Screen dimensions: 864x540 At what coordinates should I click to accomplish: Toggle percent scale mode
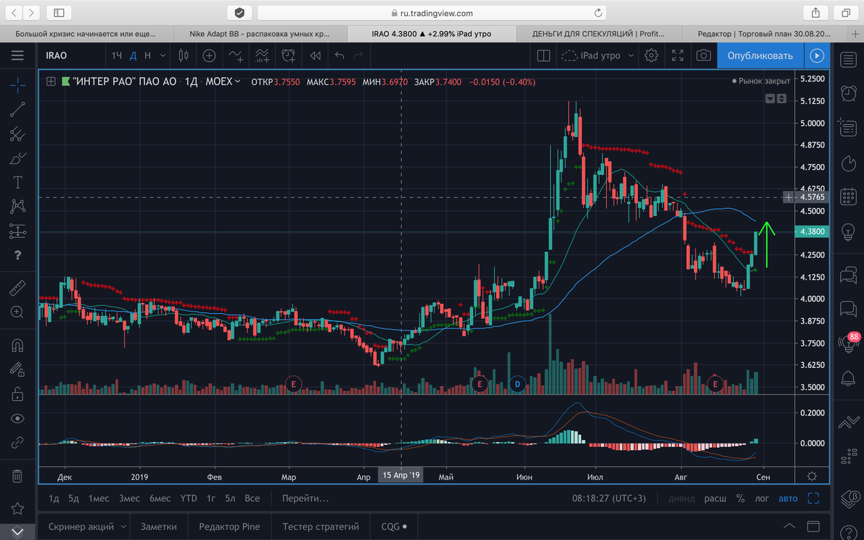(740, 498)
